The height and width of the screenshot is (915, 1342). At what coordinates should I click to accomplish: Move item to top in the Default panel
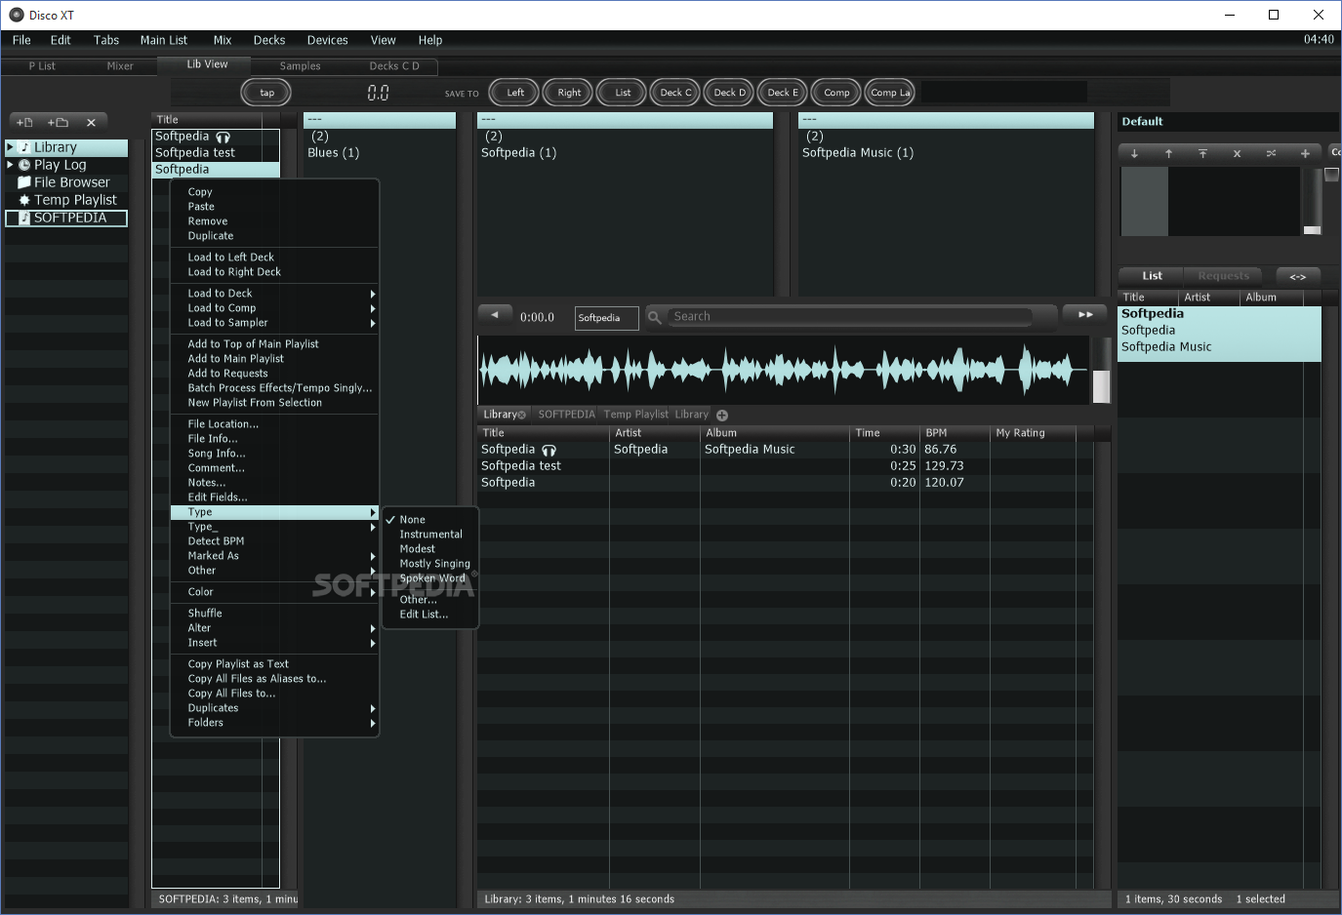coord(1202,153)
